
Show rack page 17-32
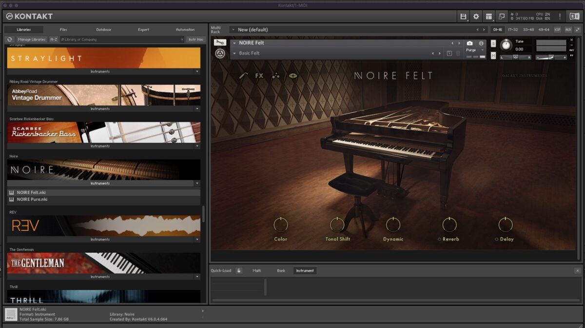pos(513,30)
